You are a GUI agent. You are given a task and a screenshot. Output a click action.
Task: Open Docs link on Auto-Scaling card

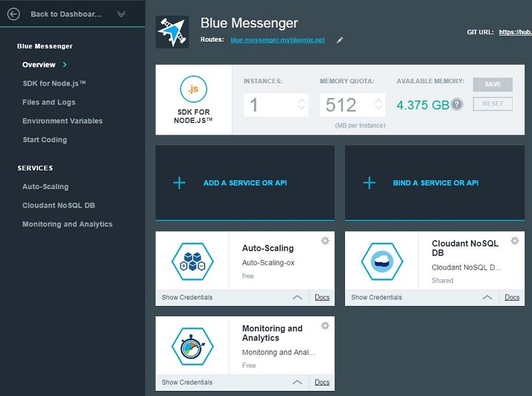pos(322,297)
